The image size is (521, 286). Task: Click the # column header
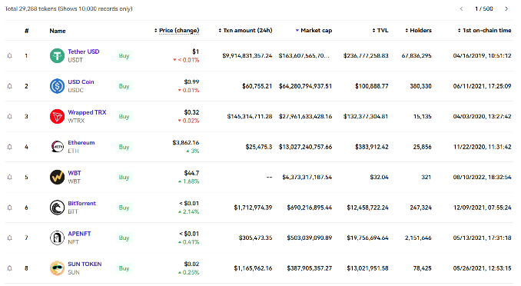tap(27, 31)
